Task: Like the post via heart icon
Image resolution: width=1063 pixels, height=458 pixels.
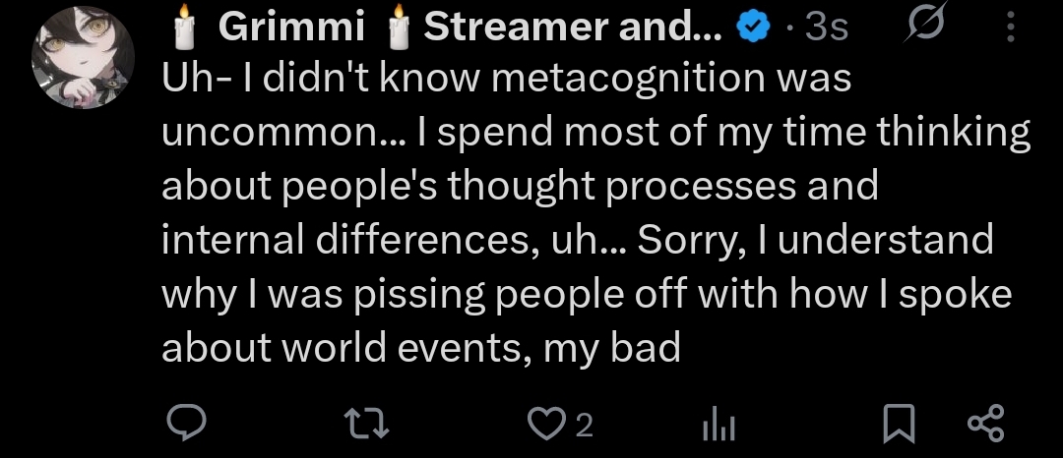Action: (547, 425)
